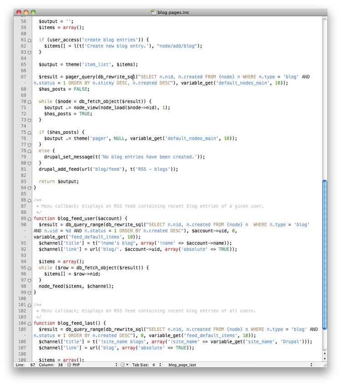Collapse the while loop at line 70

click(30, 102)
